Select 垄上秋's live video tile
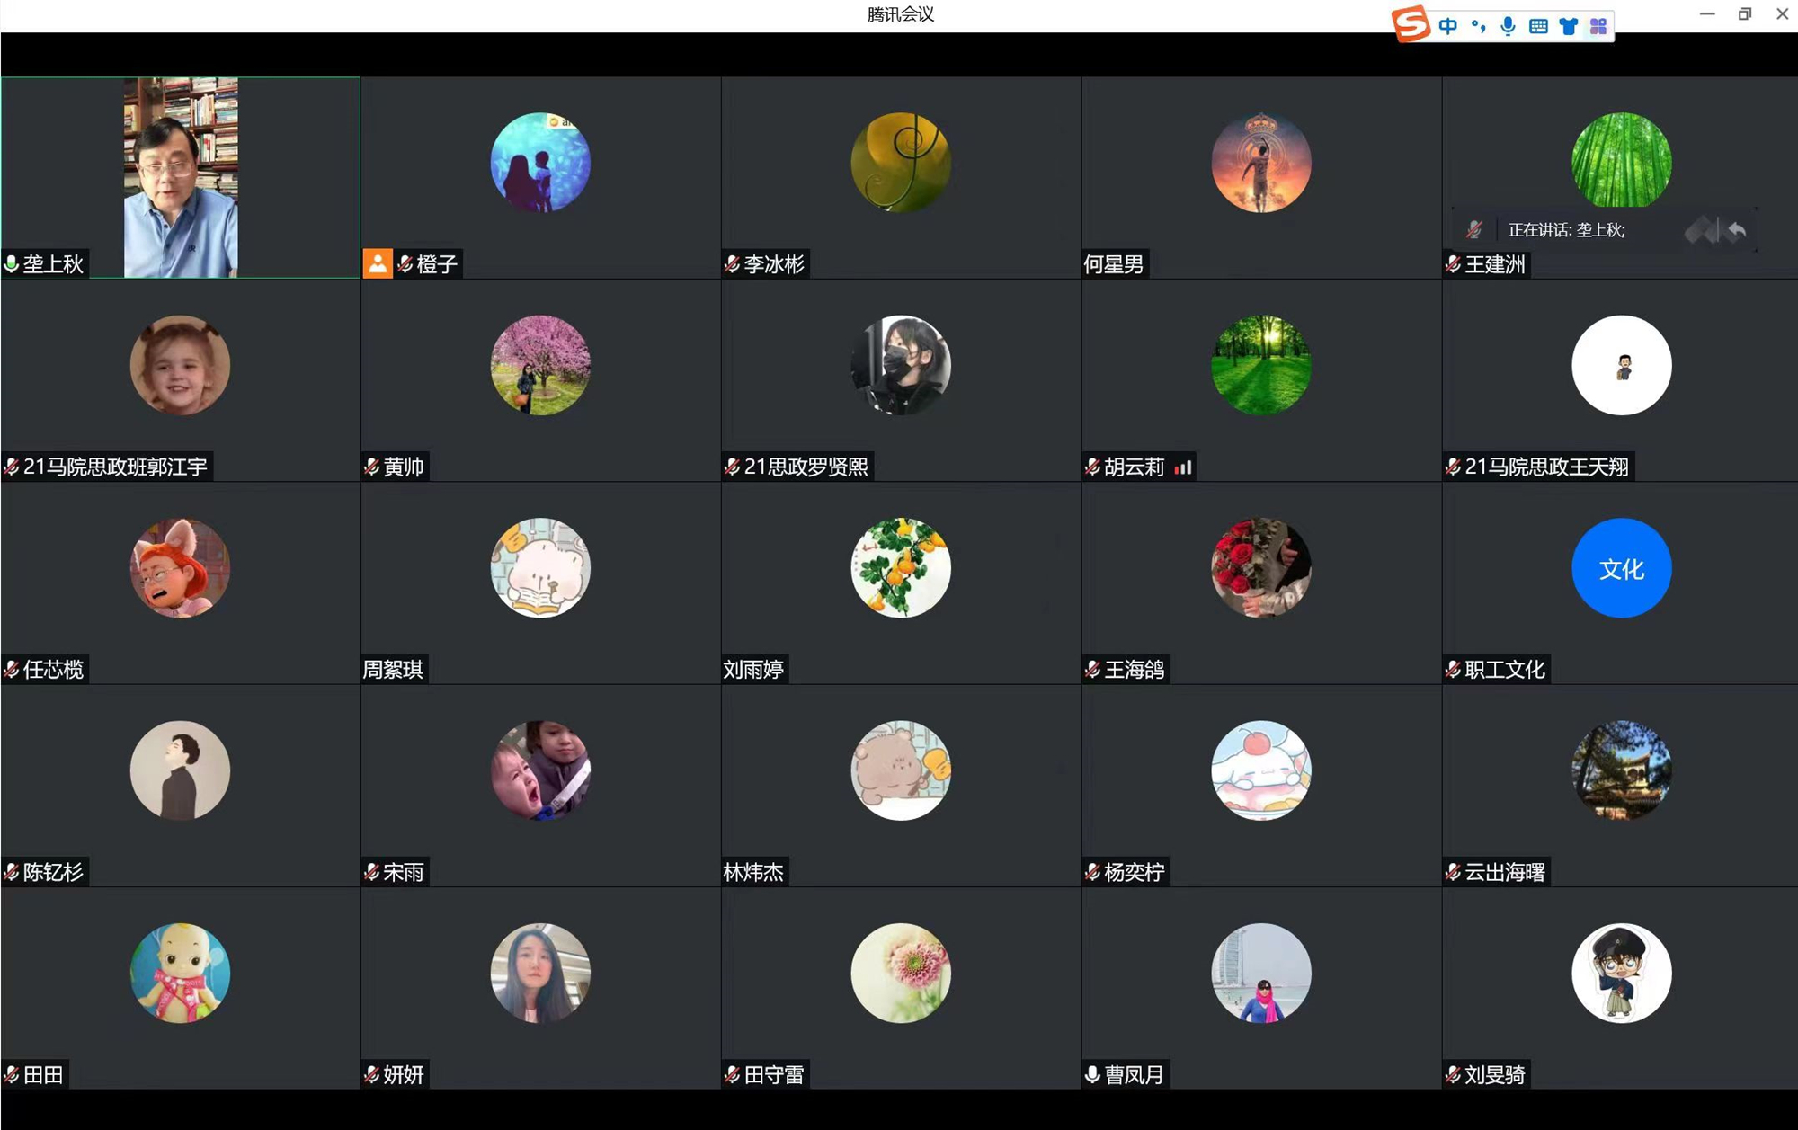This screenshot has height=1130, width=1798. pyautogui.click(x=181, y=177)
